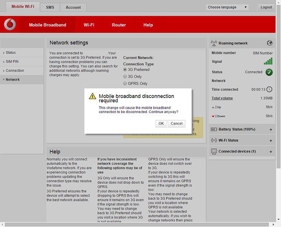This screenshot has height=227, width=281.
Task: Open SIM PIN in the sidebar
Action: point(13,62)
